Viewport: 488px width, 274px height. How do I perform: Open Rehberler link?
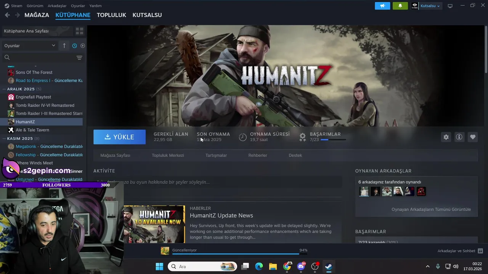[258, 155]
